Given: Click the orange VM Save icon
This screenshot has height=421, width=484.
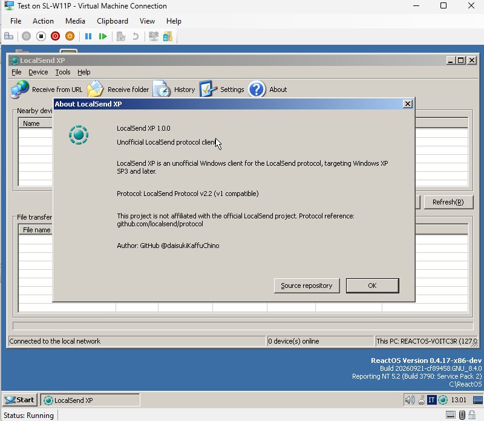Looking at the screenshot, I should pyautogui.click(x=70, y=36).
